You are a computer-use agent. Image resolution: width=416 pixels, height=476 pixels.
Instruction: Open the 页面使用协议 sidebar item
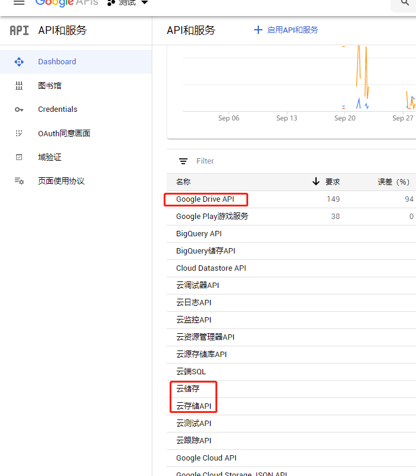click(76, 181)
